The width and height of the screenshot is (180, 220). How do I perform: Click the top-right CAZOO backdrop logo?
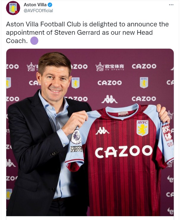[144, 66]
